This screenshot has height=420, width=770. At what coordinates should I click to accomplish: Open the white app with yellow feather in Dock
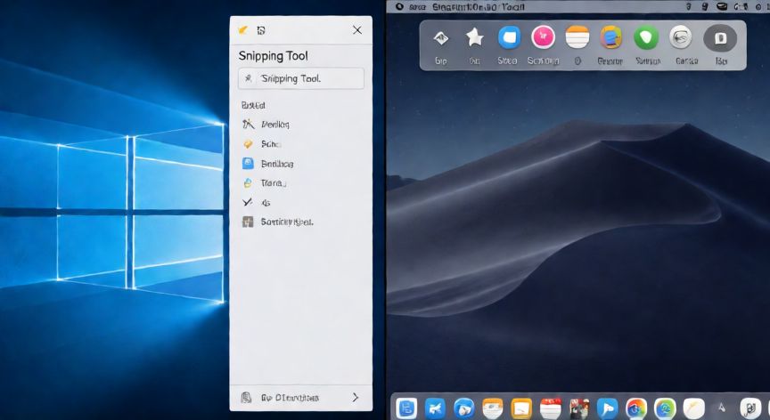[694, 408]
